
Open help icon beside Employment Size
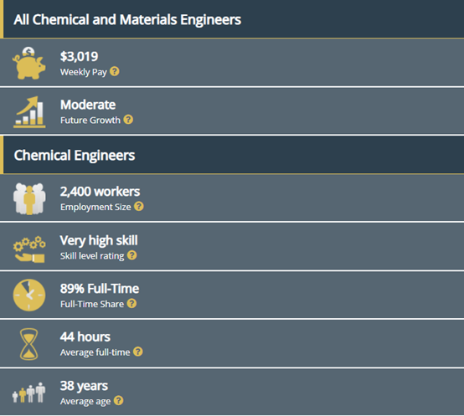click(x=139, y=207)
